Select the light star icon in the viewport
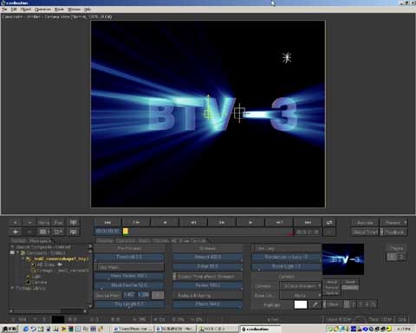 (x=287, y=57)
